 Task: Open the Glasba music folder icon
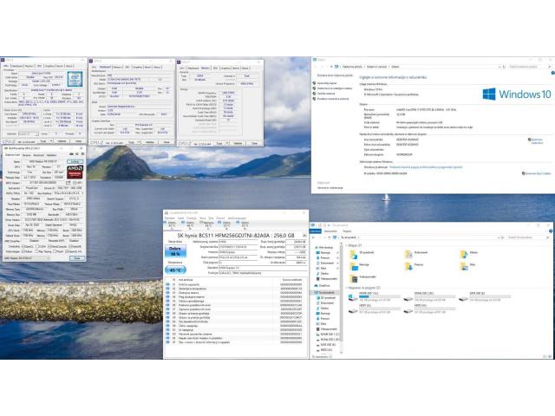pyautogui.click(x=464, y=254)
